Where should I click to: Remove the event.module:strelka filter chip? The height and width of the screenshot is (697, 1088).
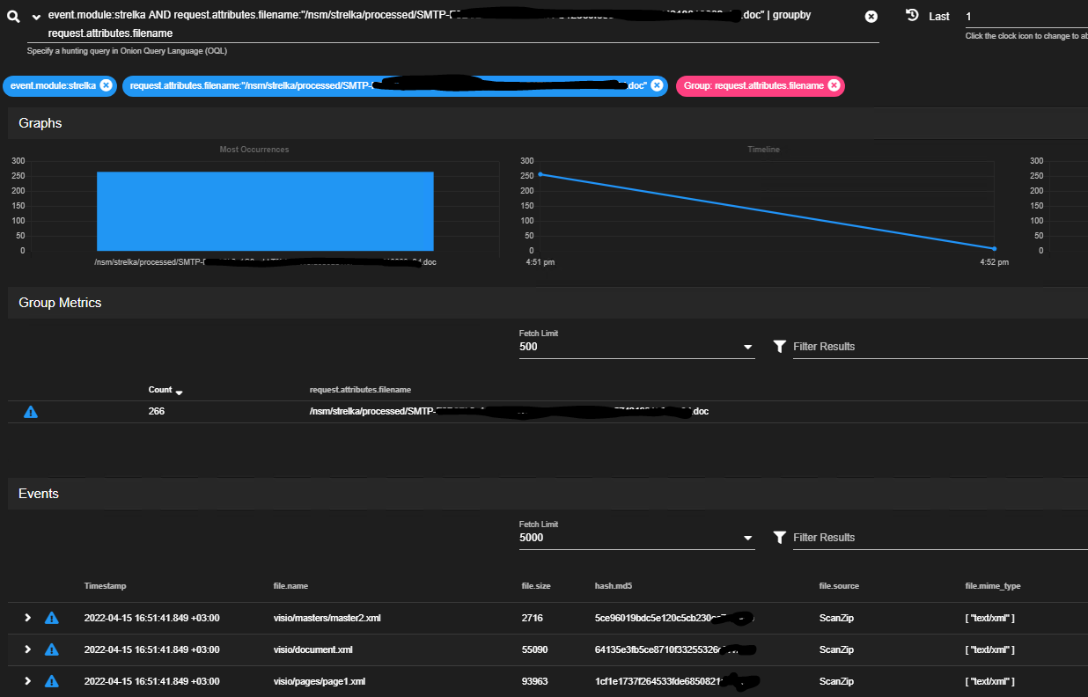point(105,86)
